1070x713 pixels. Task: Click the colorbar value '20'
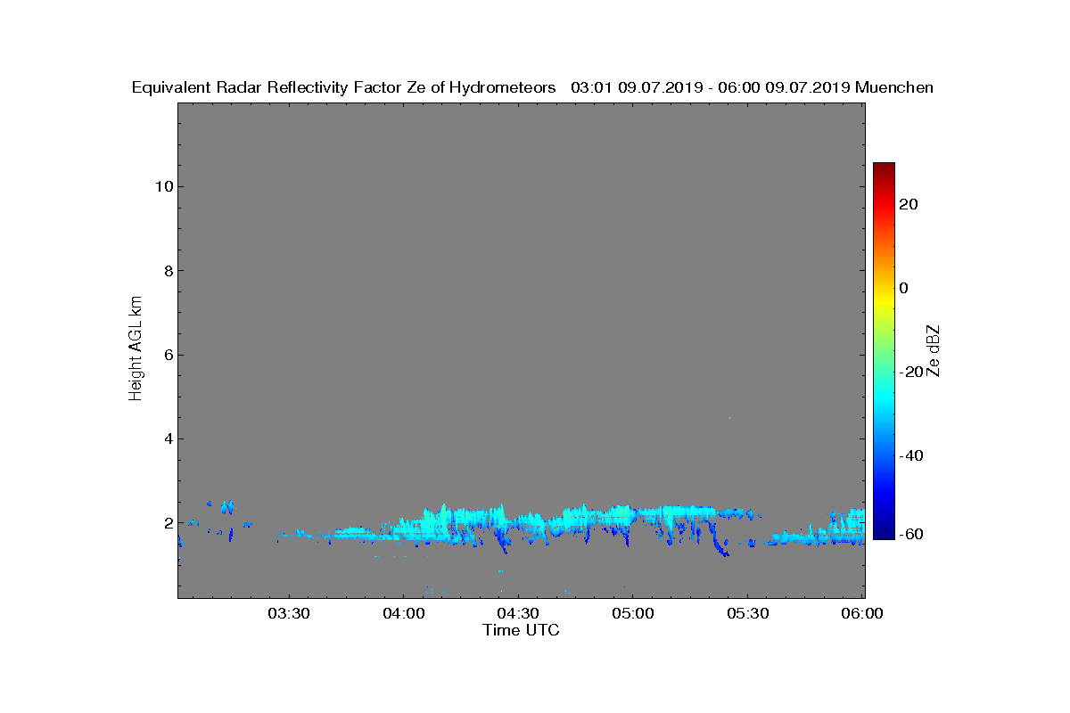[x=909, y=204]
